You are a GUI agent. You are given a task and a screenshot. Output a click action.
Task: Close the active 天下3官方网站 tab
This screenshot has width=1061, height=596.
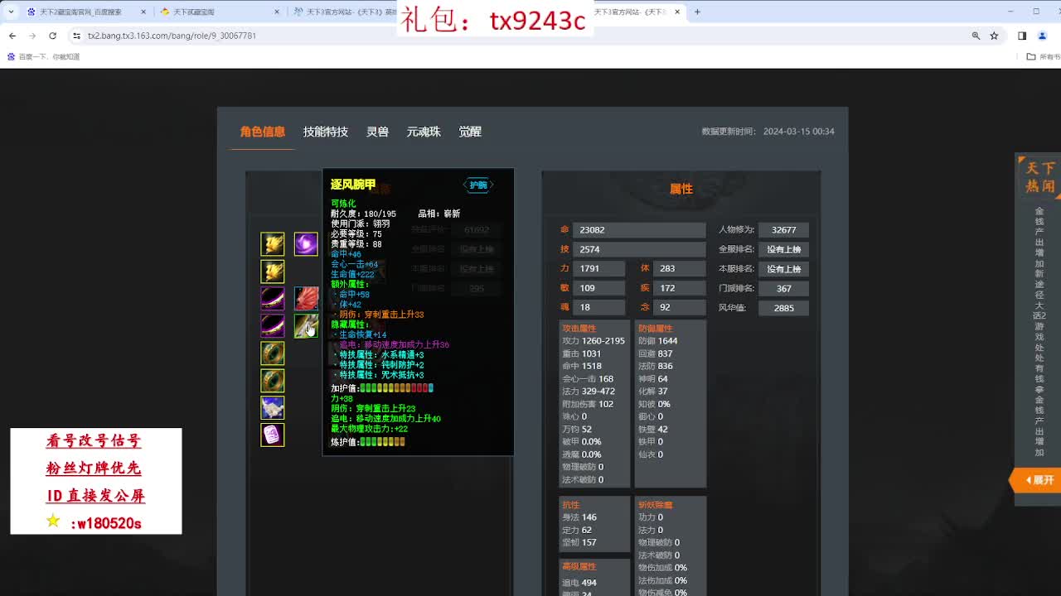[x=677, y=12]
